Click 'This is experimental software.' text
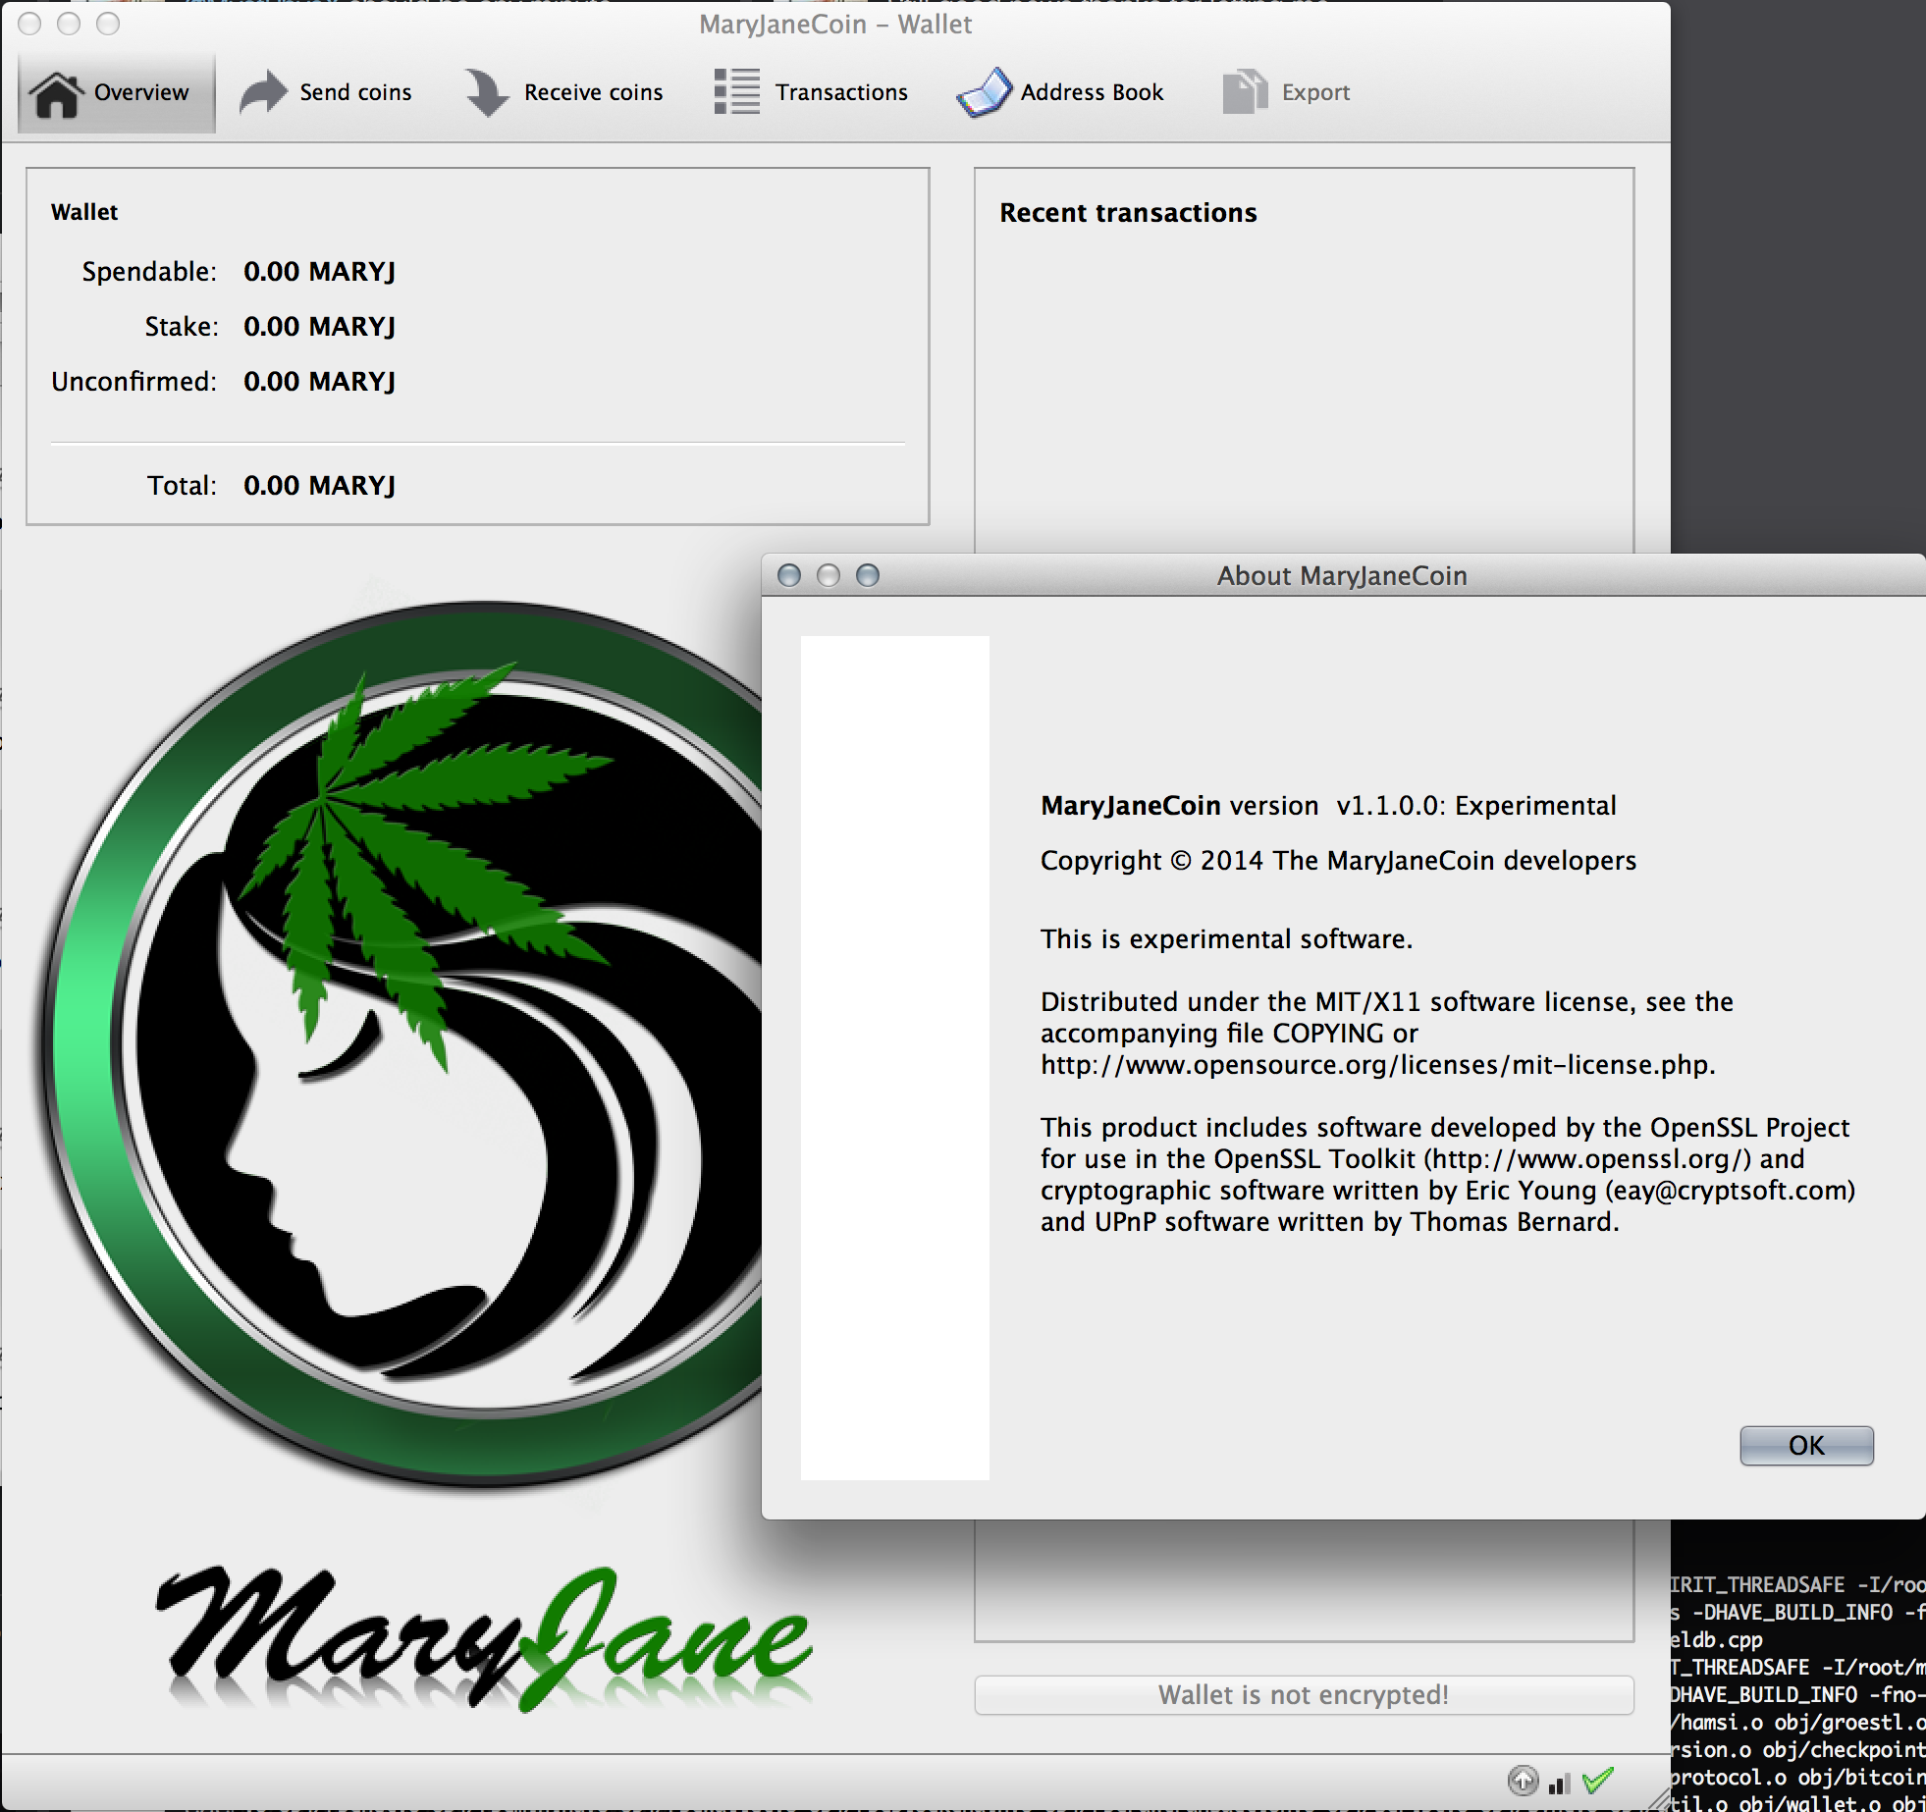Screen dimensions: 1926x1812 (1226, 939)
